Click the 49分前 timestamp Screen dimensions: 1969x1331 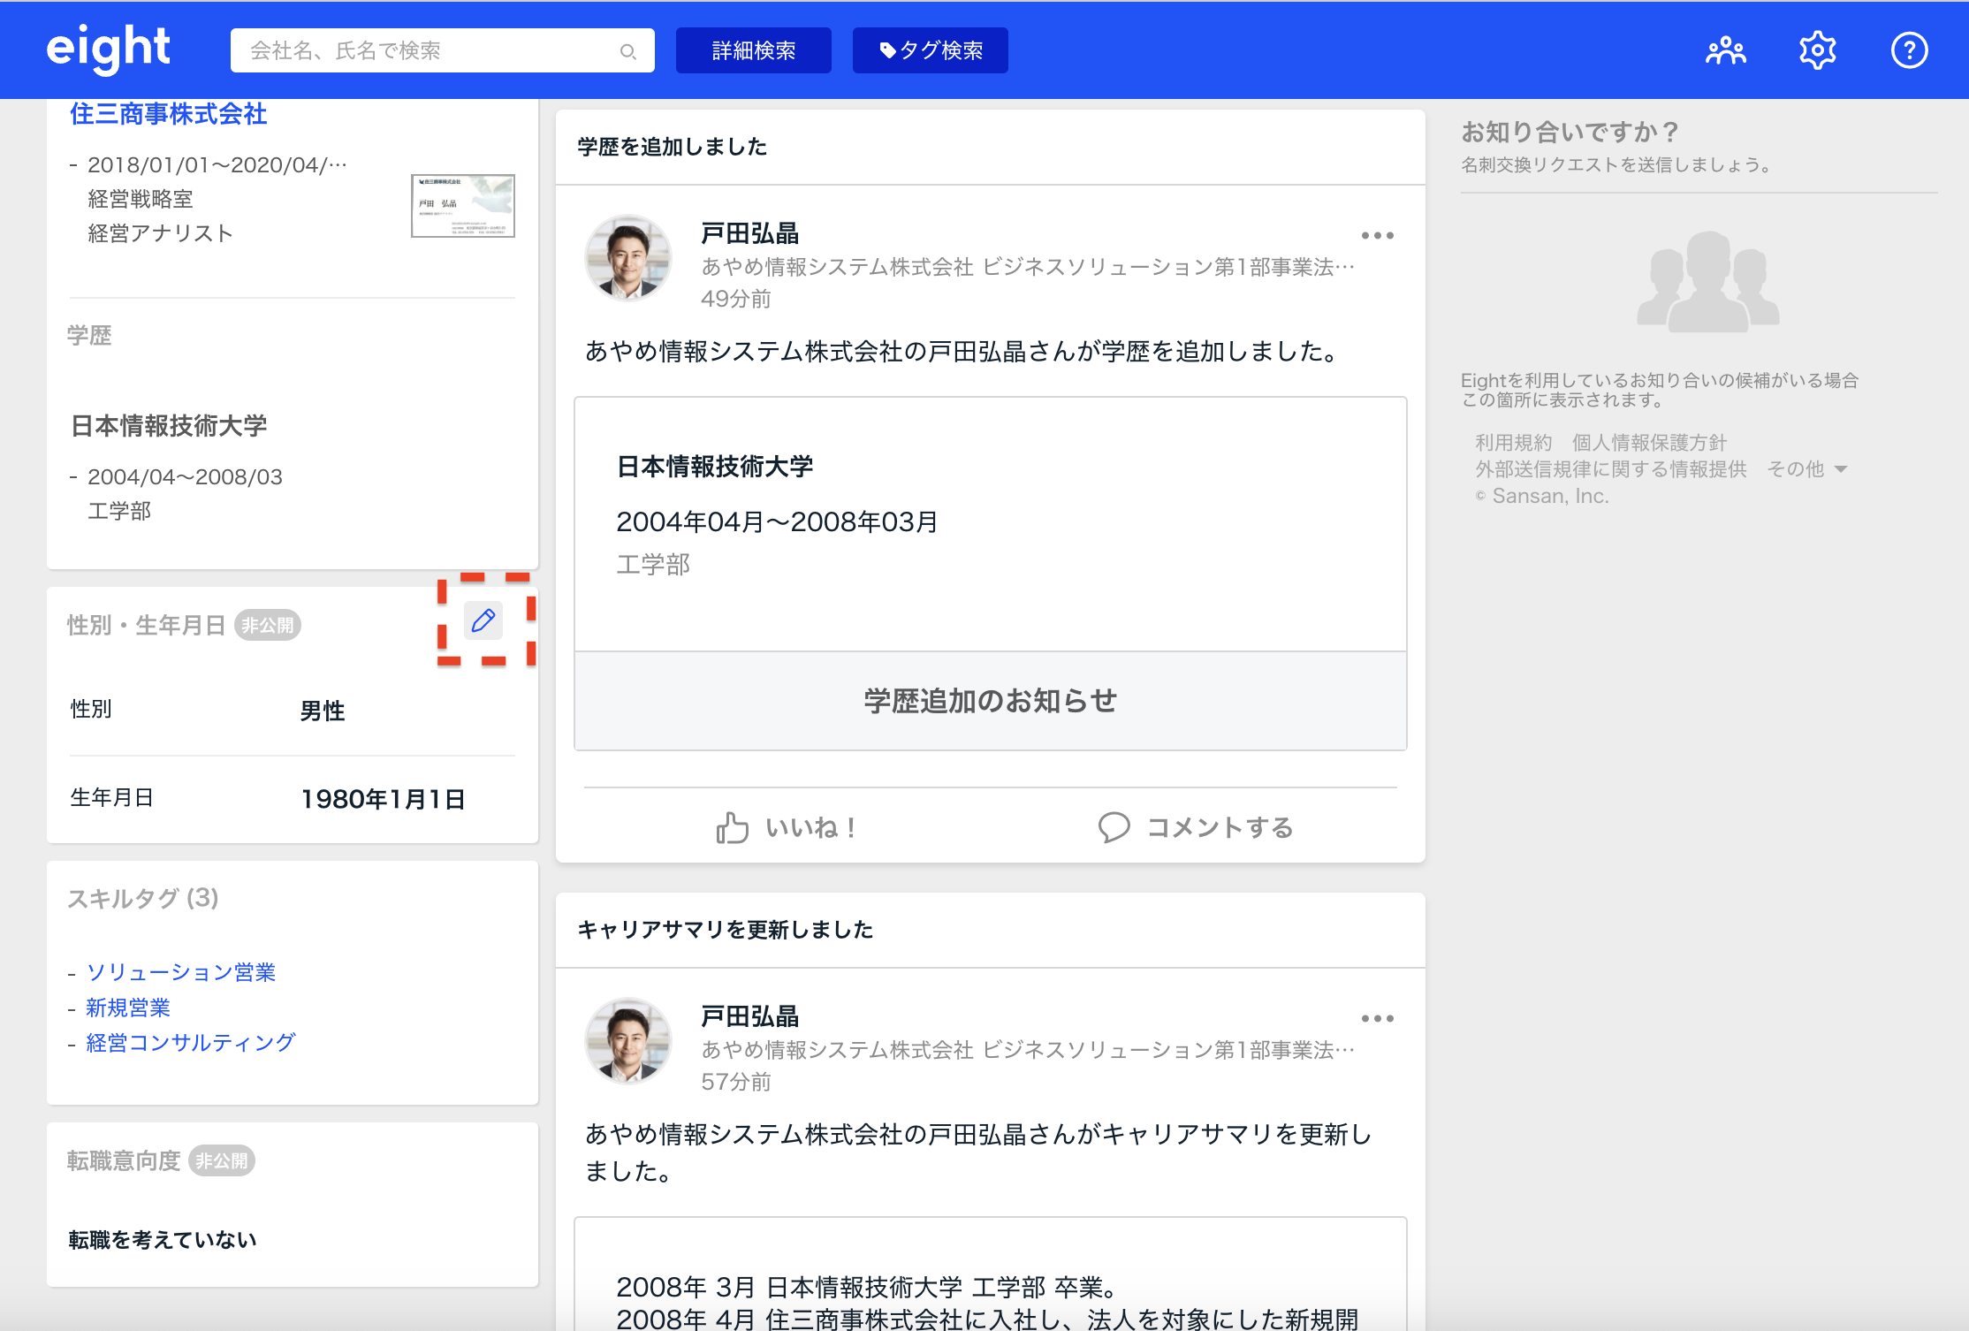pos(735,299)
